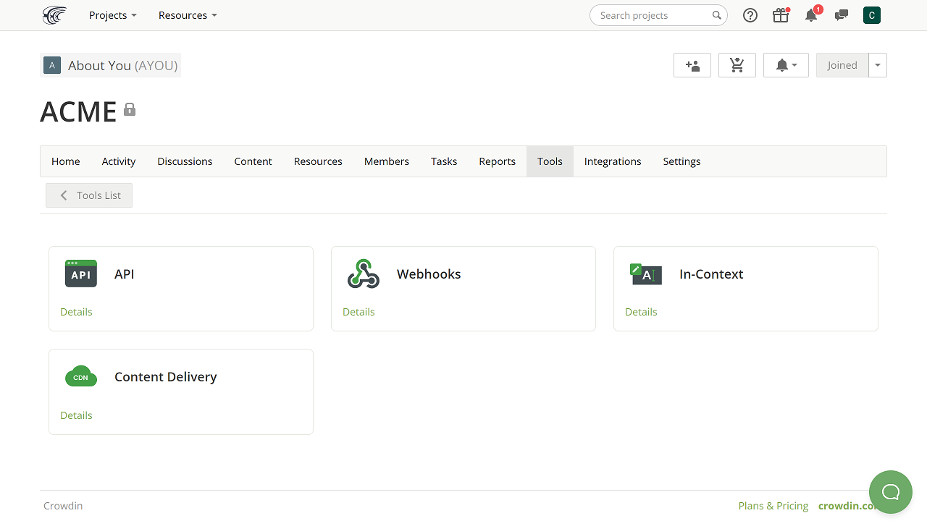
Task: Expand the Projects dropdown menu
Action: [x=112, y=15]
